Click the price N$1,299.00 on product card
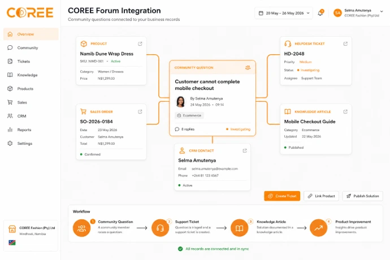Screen dimensions: 390x260 [106, 79]
